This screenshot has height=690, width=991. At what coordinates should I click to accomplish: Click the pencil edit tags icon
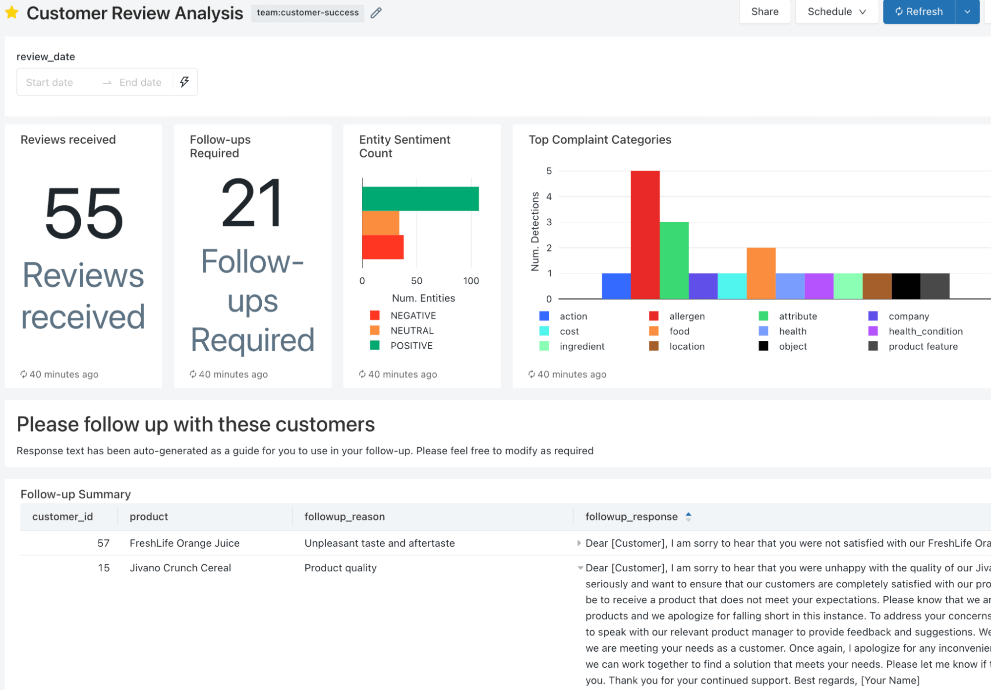point(376,13)
